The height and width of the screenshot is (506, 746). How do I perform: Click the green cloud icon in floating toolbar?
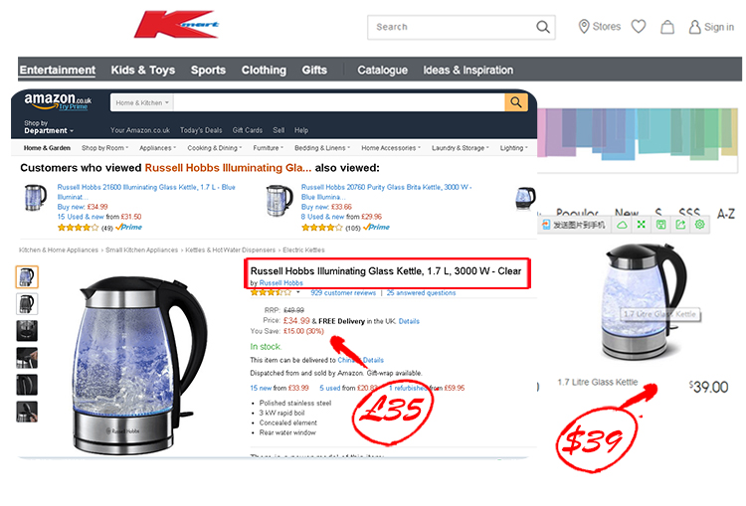click(x=622, y=225)
